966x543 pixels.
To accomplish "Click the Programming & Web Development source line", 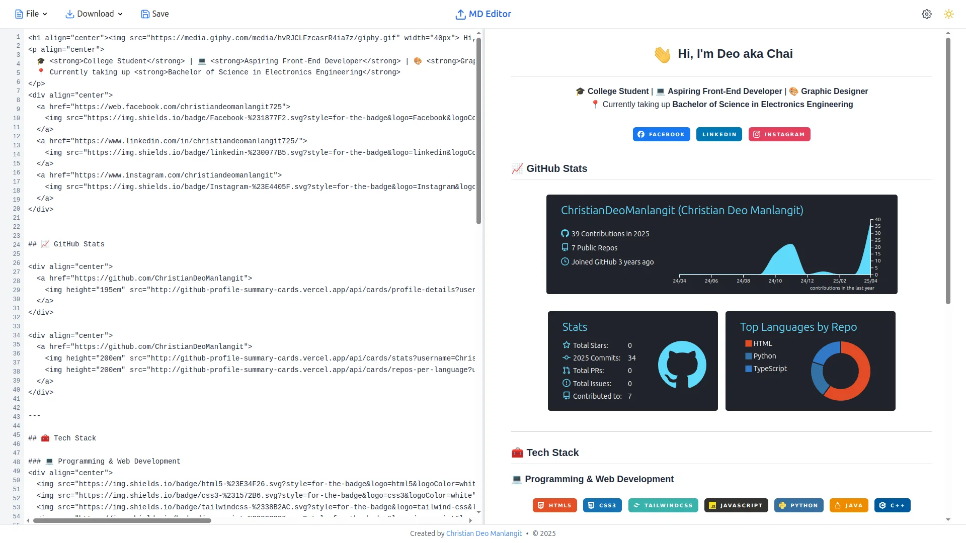I will 104,461.
